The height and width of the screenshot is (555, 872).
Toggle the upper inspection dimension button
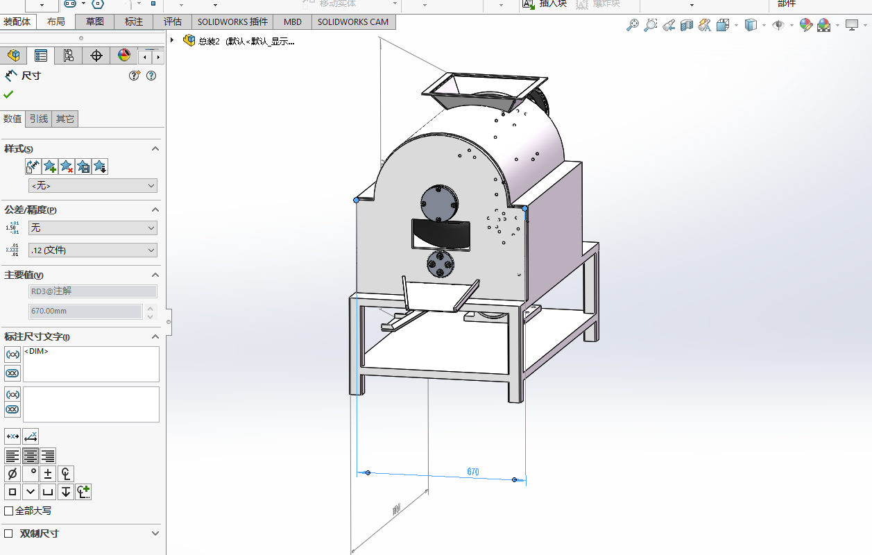pyautogui.click(x=12, y=373)
